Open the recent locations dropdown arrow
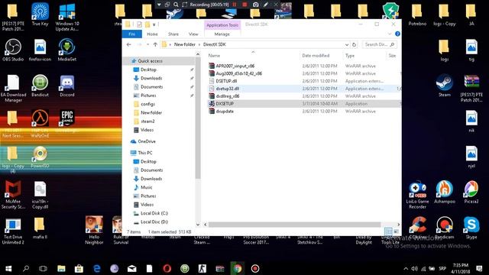The width and height of the screenshot is (489, 275). [147, 44]
